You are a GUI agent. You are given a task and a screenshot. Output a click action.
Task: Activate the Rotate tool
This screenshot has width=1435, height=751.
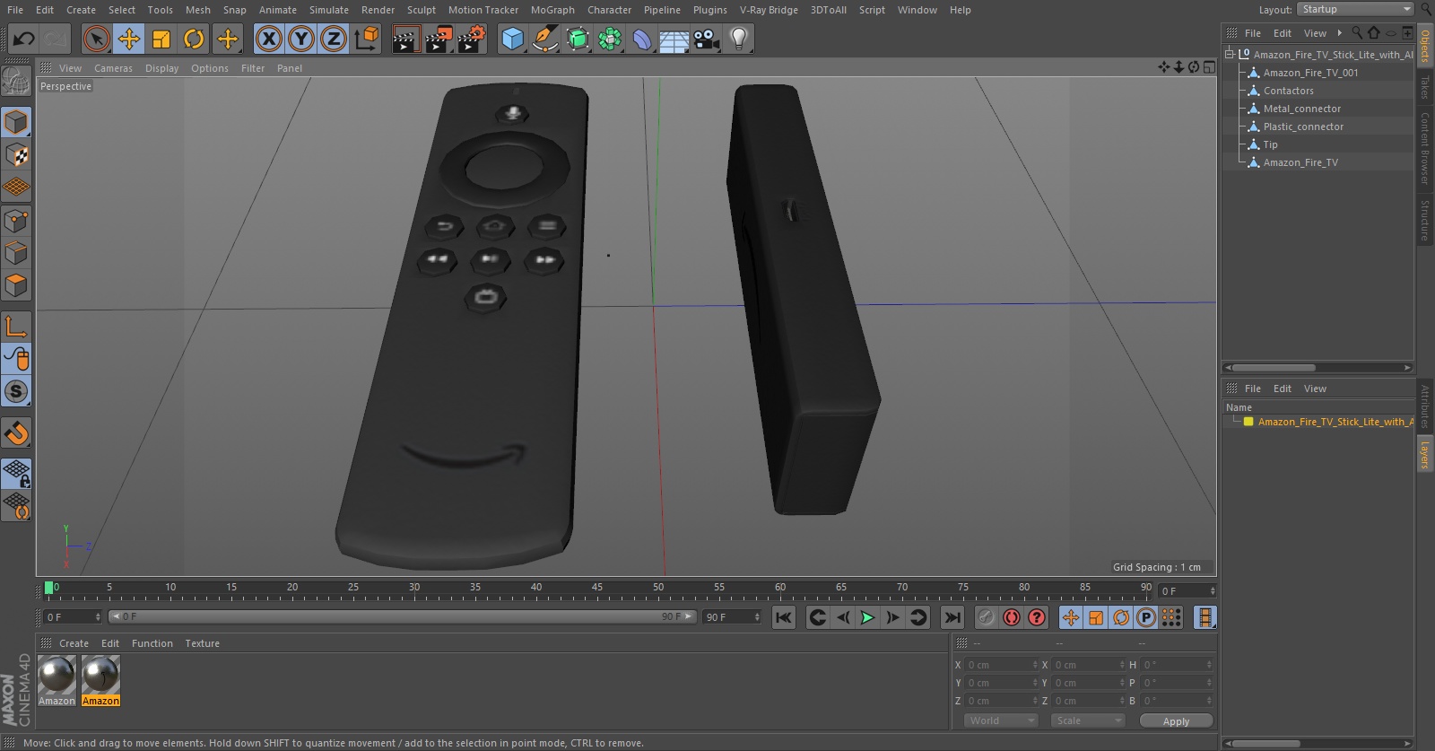point(194,39)
